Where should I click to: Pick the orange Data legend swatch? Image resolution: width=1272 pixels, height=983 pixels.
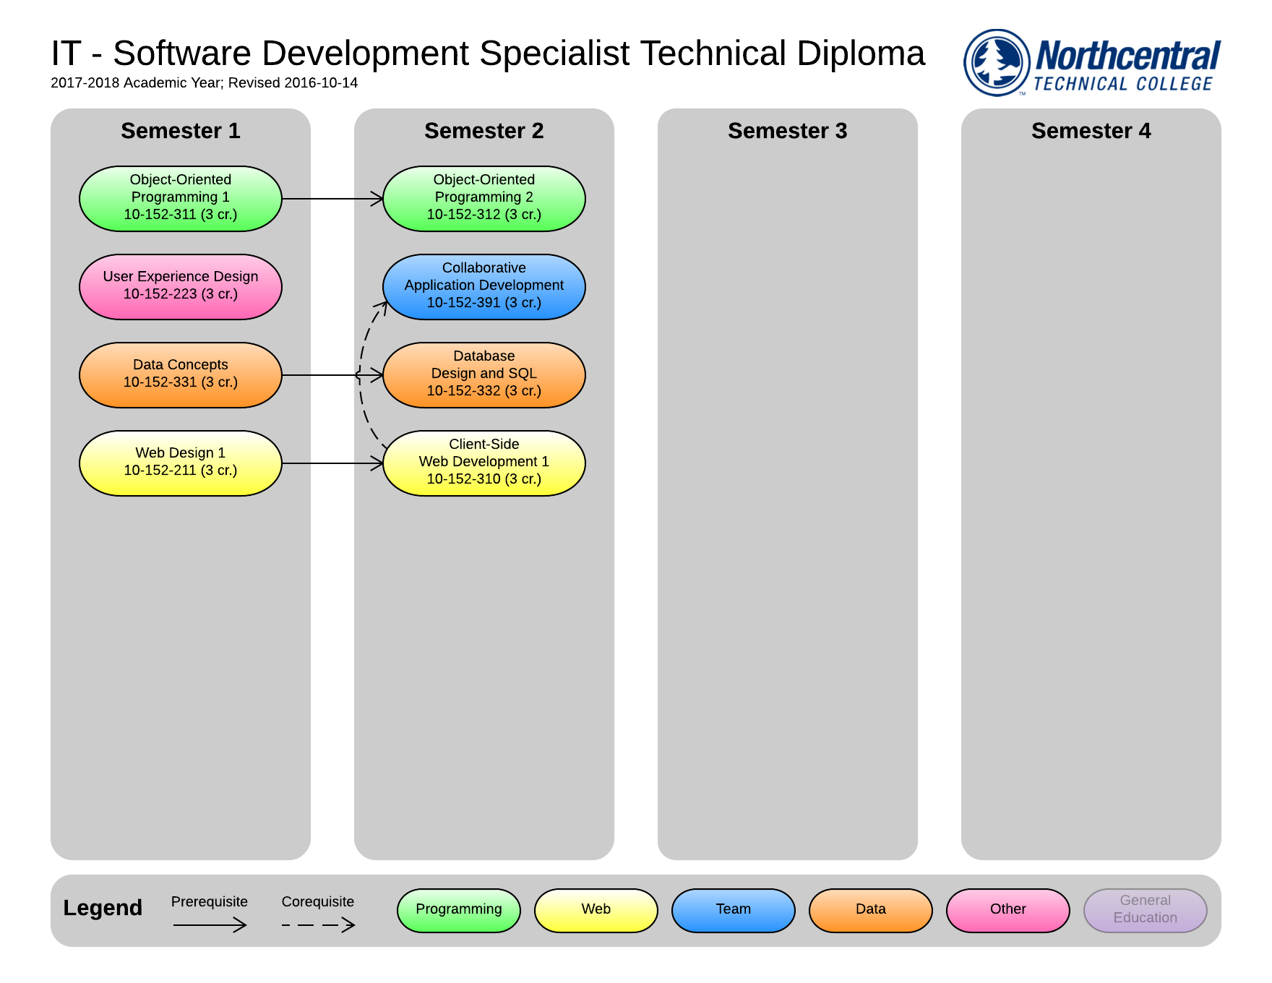(871, 910)
